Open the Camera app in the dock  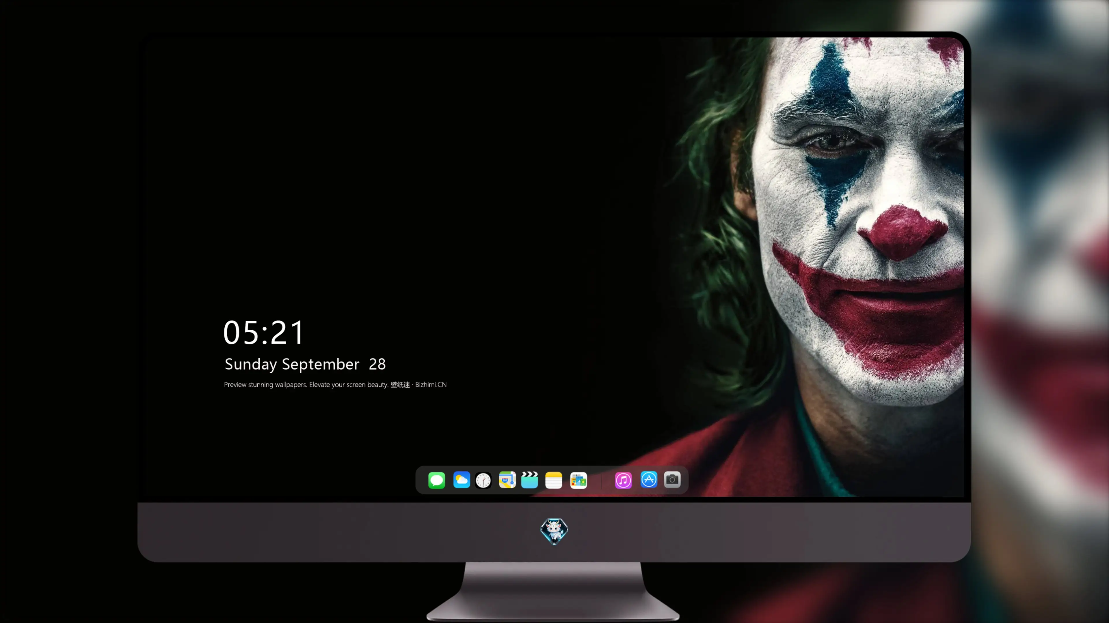[672, 480]
